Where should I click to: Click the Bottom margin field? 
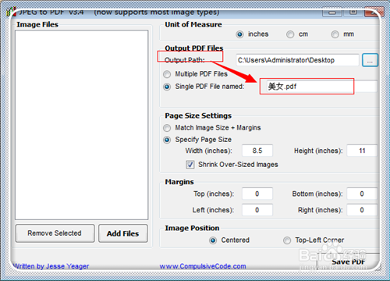tap(362, 194)
